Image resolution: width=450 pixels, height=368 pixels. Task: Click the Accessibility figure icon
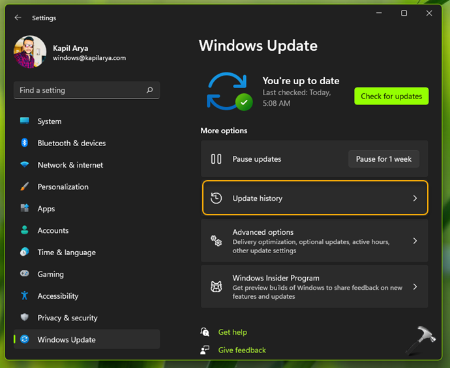pyautogui.click(x=25, y=296)
